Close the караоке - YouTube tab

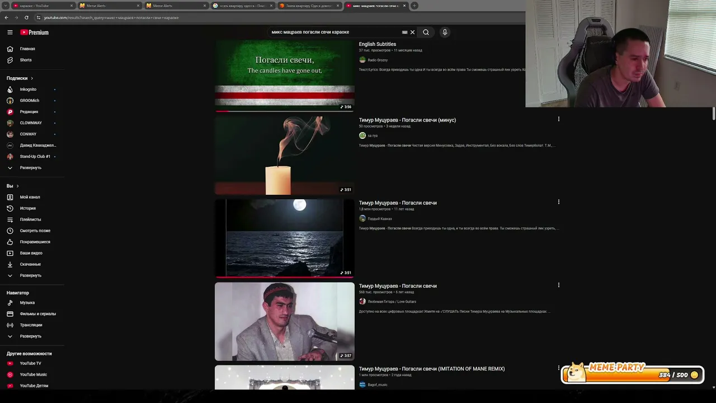tap(72, 6)
